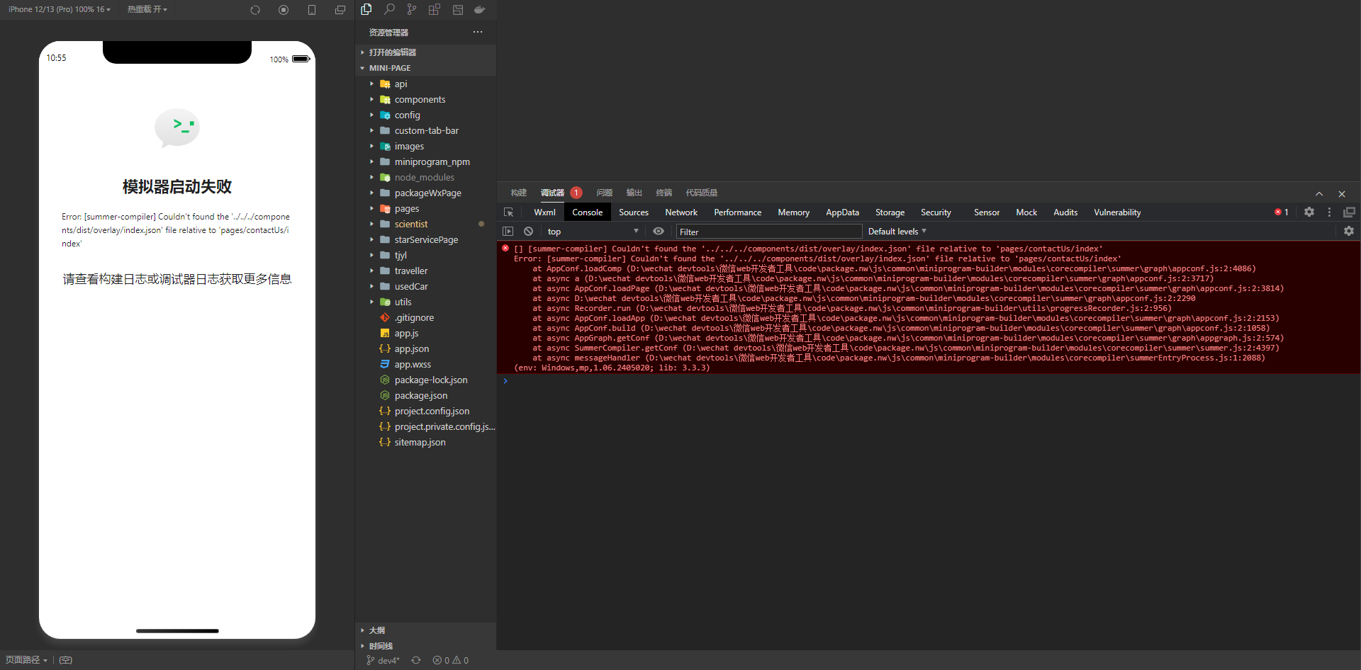Open the sitemap.json file
This screenshot has height=670, width=1361.
[425, 442]
